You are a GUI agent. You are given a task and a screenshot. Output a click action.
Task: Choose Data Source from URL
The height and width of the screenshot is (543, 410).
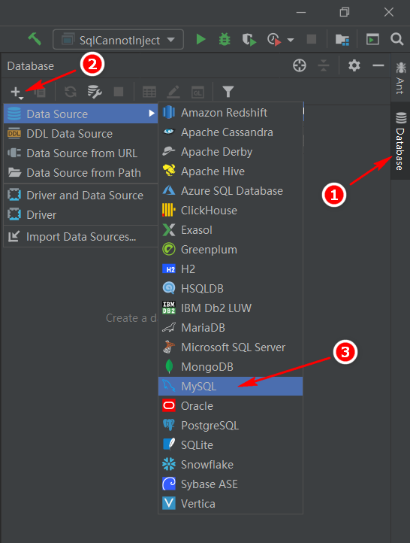pyautogui.click(x=80, y=153)
